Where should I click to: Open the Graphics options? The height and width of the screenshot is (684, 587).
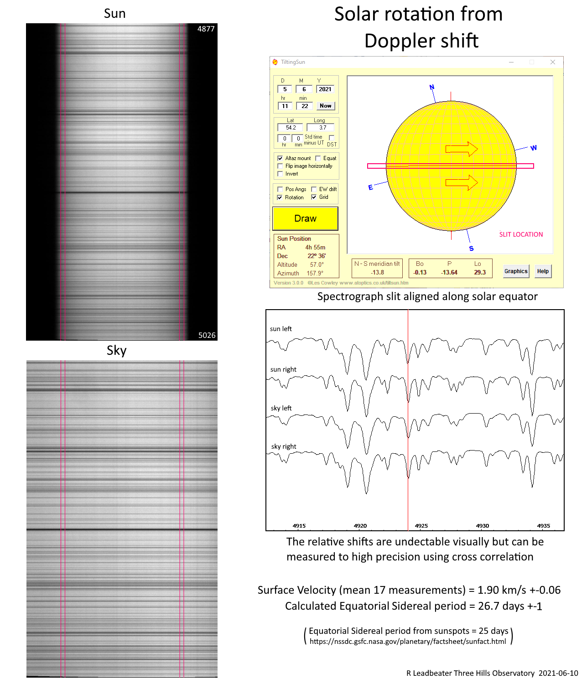[516, 271]
